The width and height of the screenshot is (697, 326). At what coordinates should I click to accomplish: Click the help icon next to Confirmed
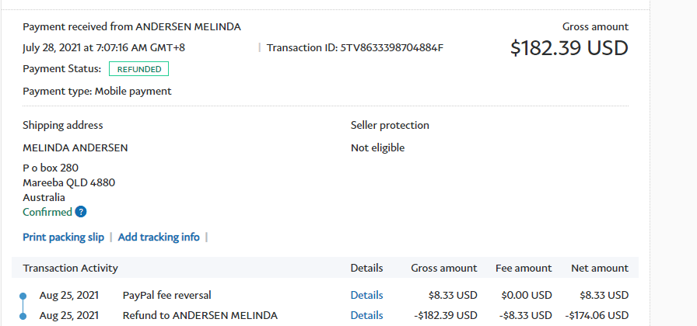tap(81, 212)
